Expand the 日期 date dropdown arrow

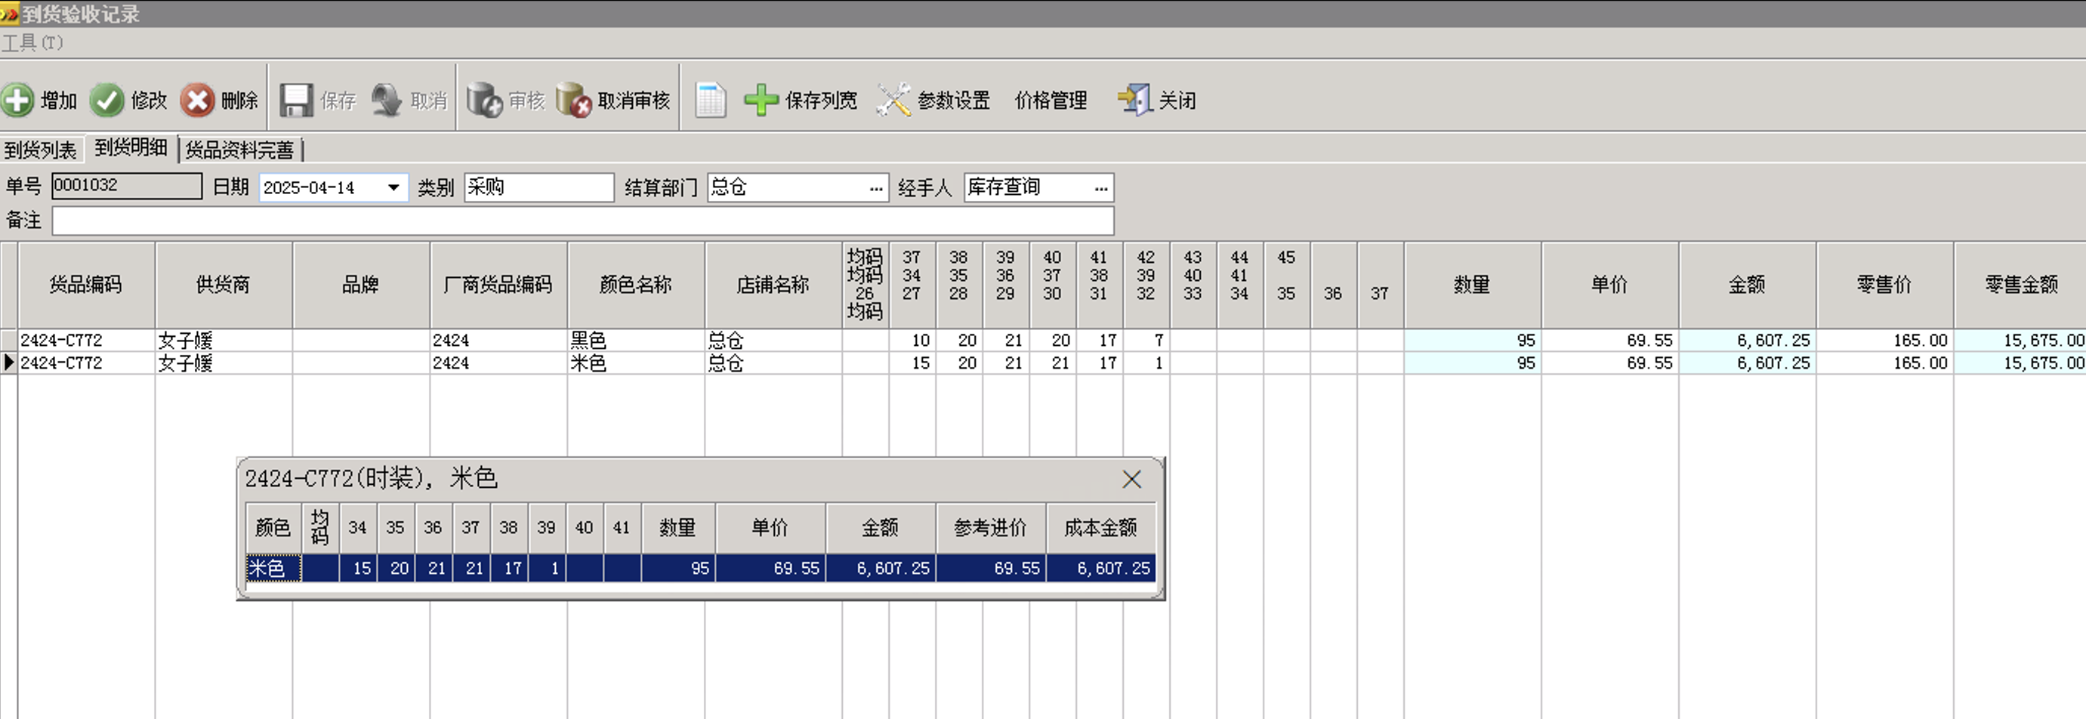[x=393, y=188]
